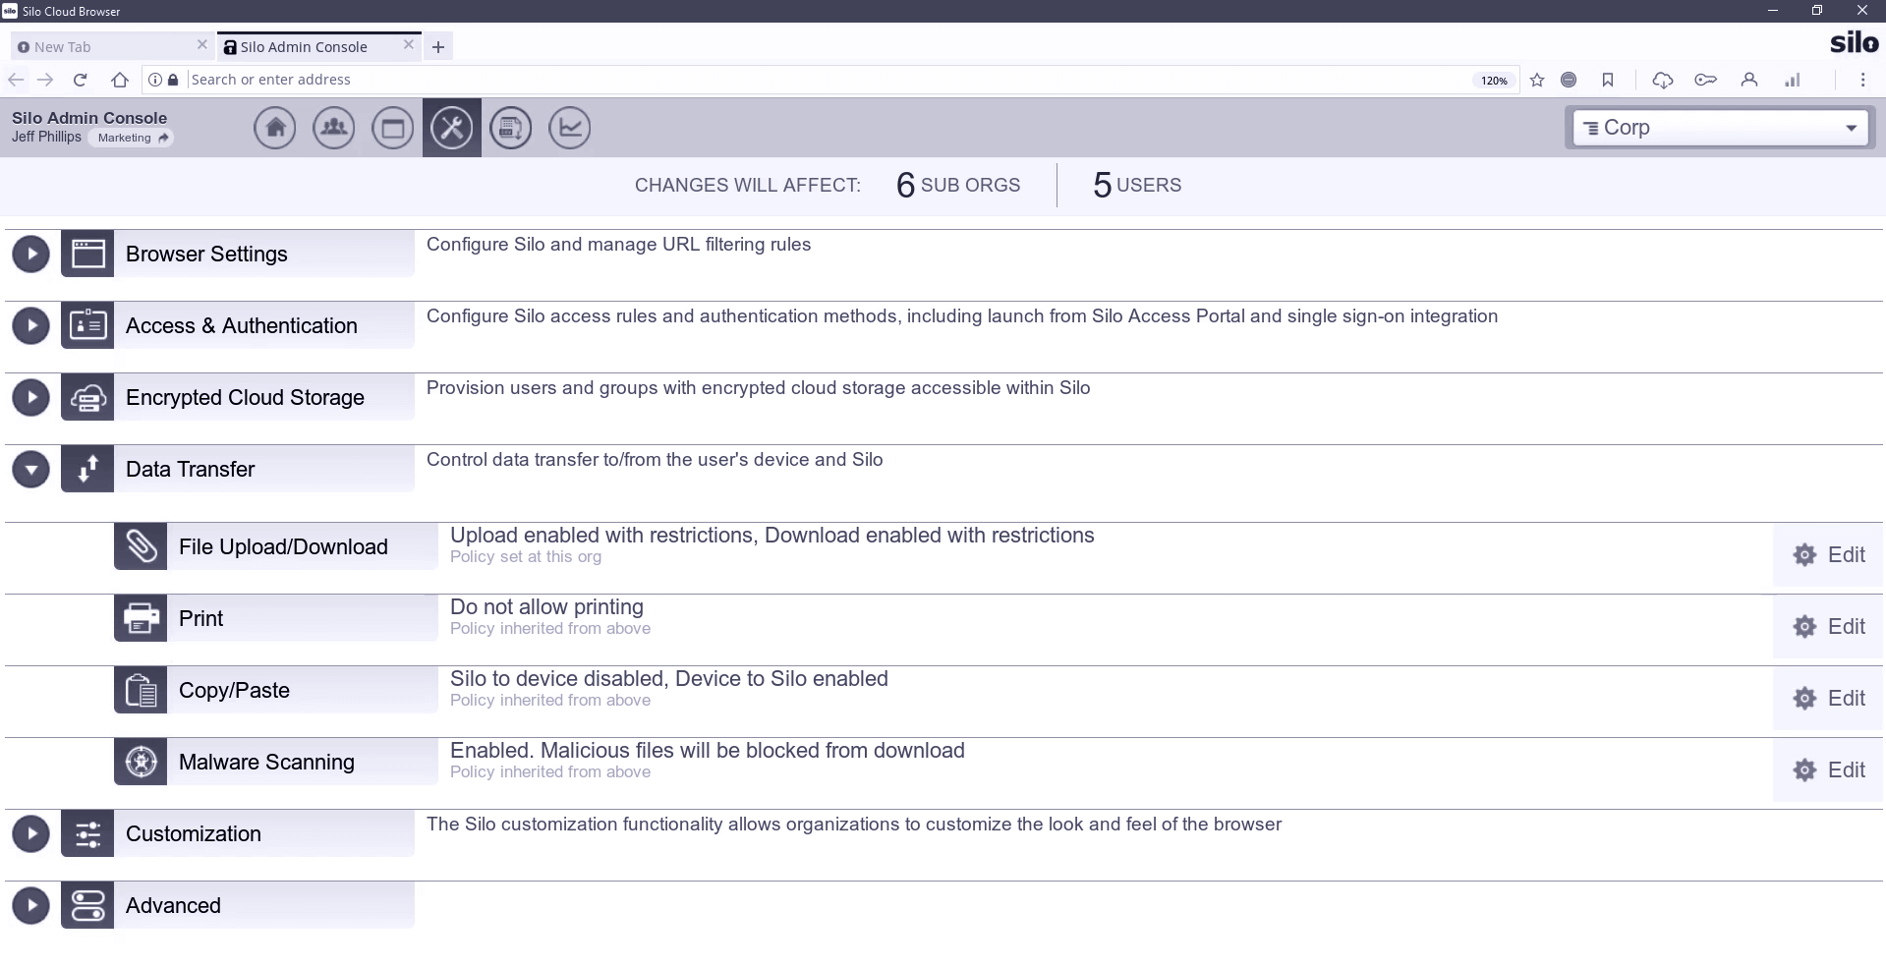The width and height of the screenshot is (1886, 968).
Task: Collapse the Data Transfer section
Action: pos(31,469)
